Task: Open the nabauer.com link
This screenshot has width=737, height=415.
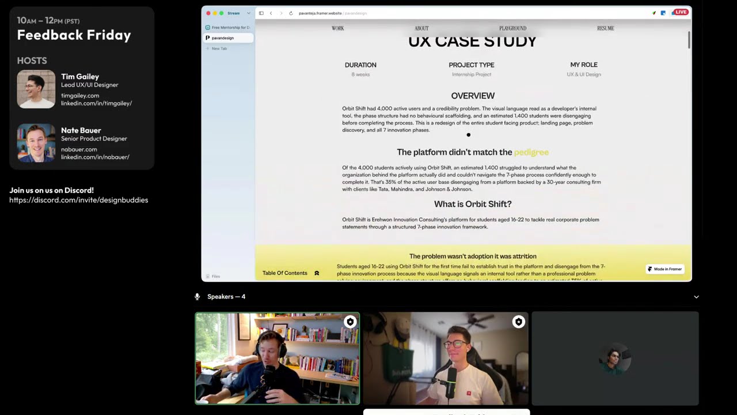Action: [79, 149]
